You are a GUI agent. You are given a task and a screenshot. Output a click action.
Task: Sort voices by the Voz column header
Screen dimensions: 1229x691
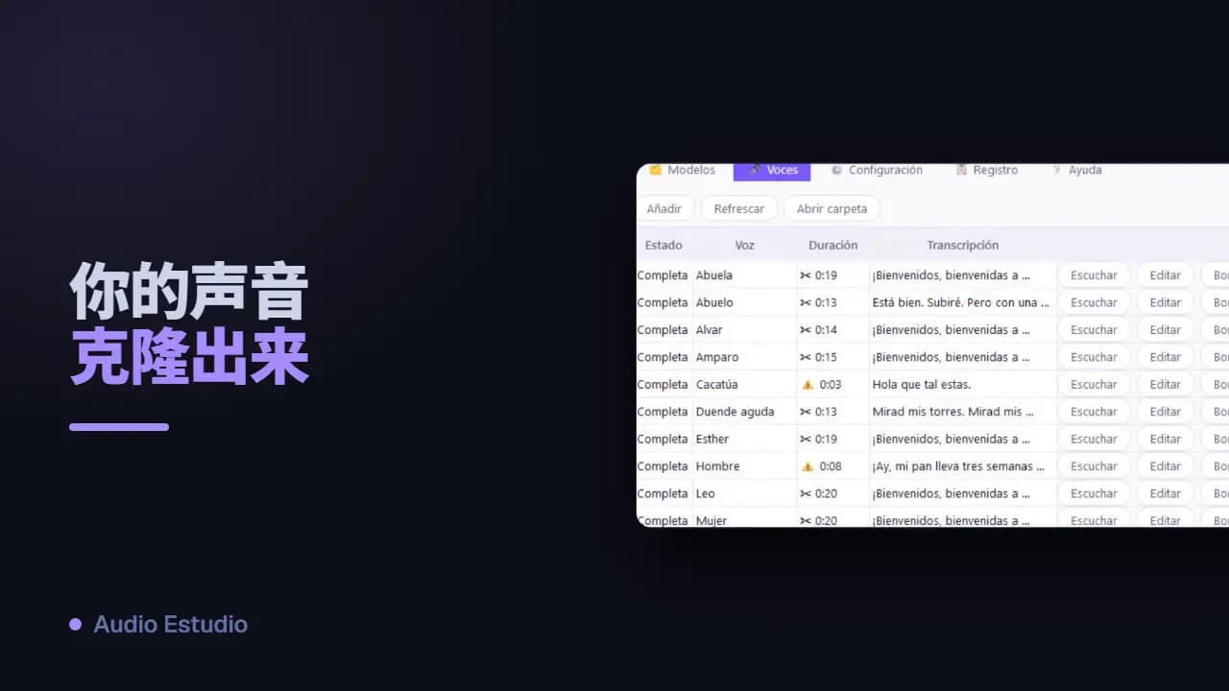pos(745,246)
